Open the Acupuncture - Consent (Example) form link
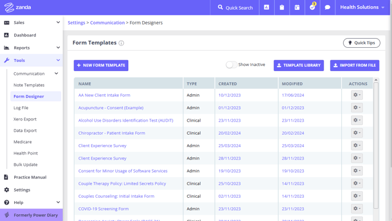Screen dimensions: 392x221 (111, 107)
